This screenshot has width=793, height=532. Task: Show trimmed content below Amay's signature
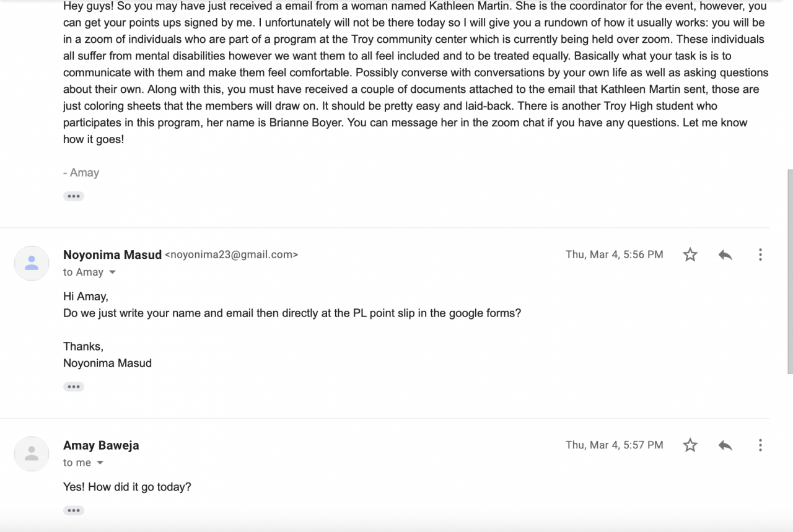pyautogui.click(x=74, y=196)
